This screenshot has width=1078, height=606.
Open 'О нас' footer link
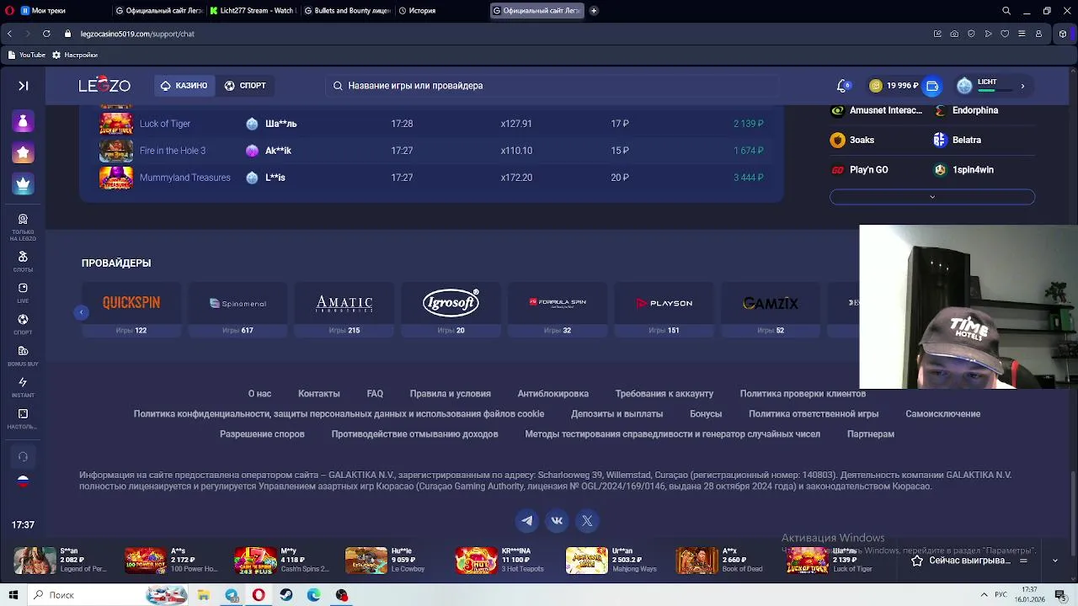click(x=259, y=394)
